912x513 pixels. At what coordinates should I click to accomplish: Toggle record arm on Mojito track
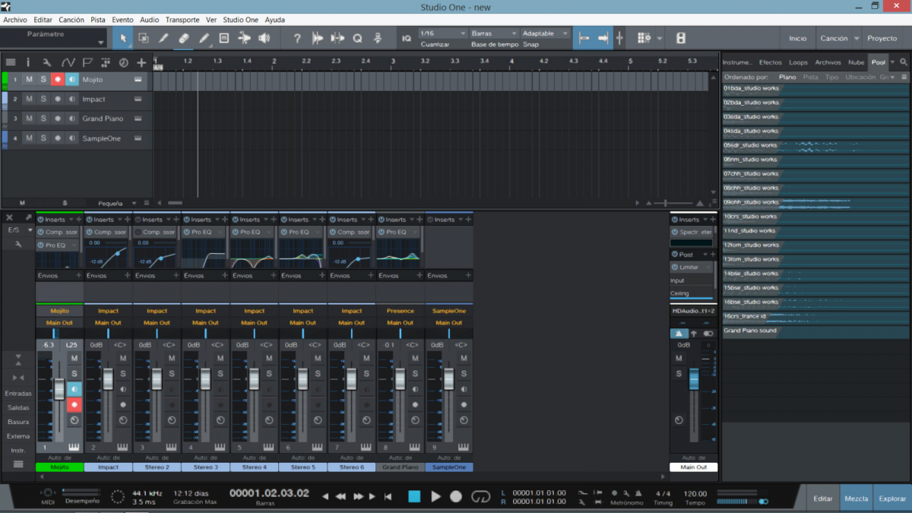tap(58, 79)
